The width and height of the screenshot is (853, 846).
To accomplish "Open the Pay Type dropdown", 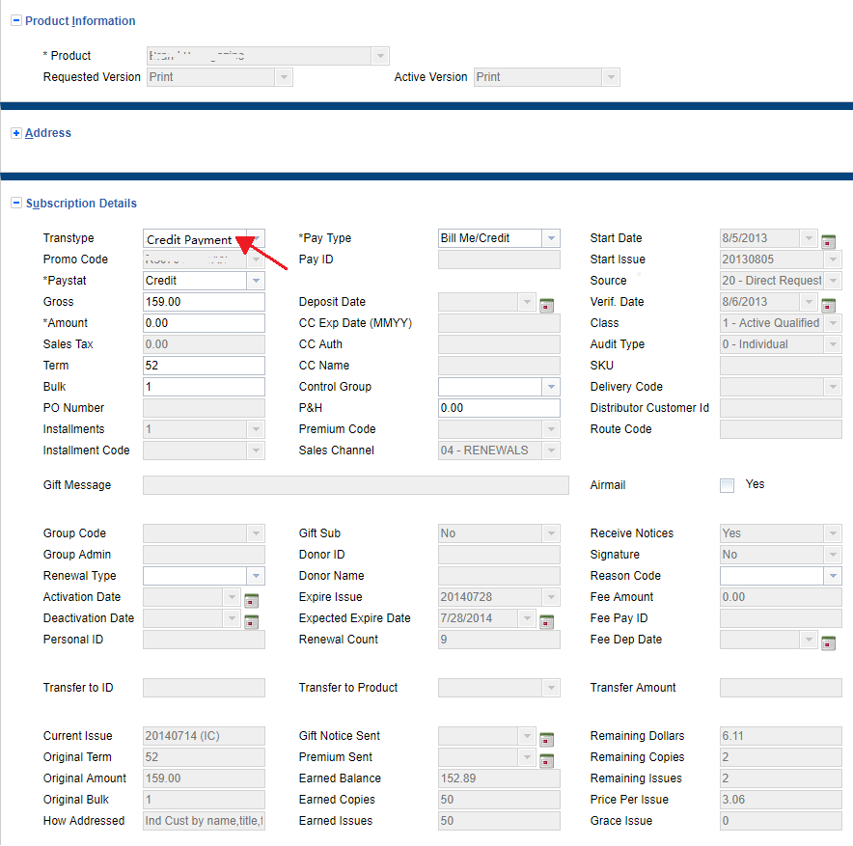I will pos(550,238).
